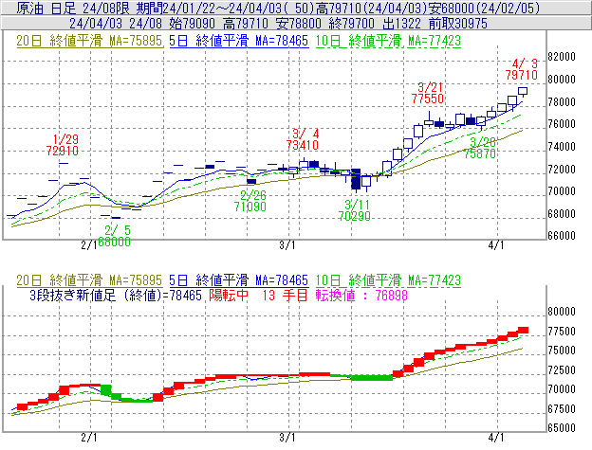
Task: Click the 82000 price axis label
Action: (562, 57)
